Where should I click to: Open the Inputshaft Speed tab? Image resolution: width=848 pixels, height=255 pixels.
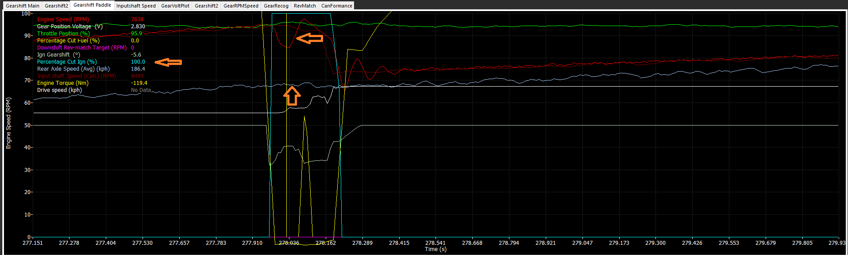click(x=136, y=6)
